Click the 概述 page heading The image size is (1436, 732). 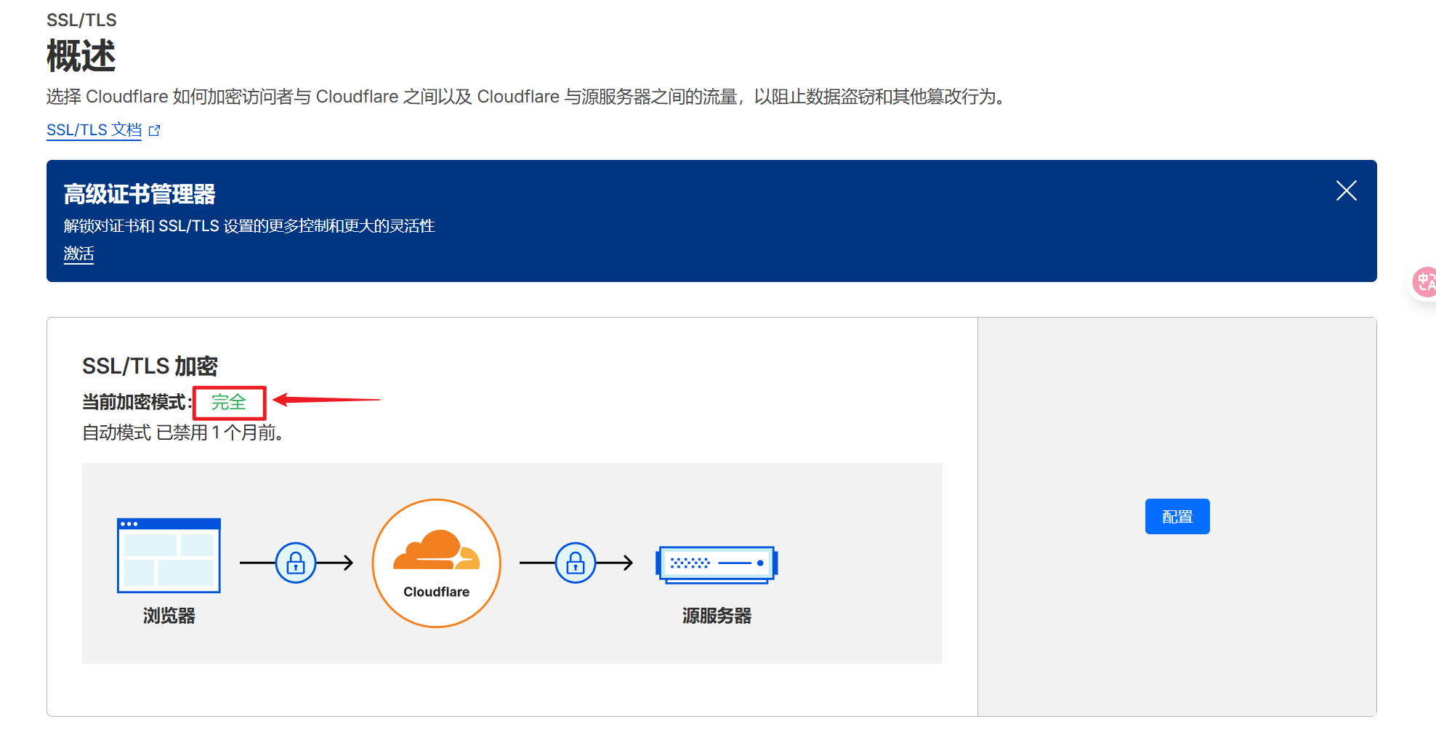pyautogui.click(x=81, y=56)
